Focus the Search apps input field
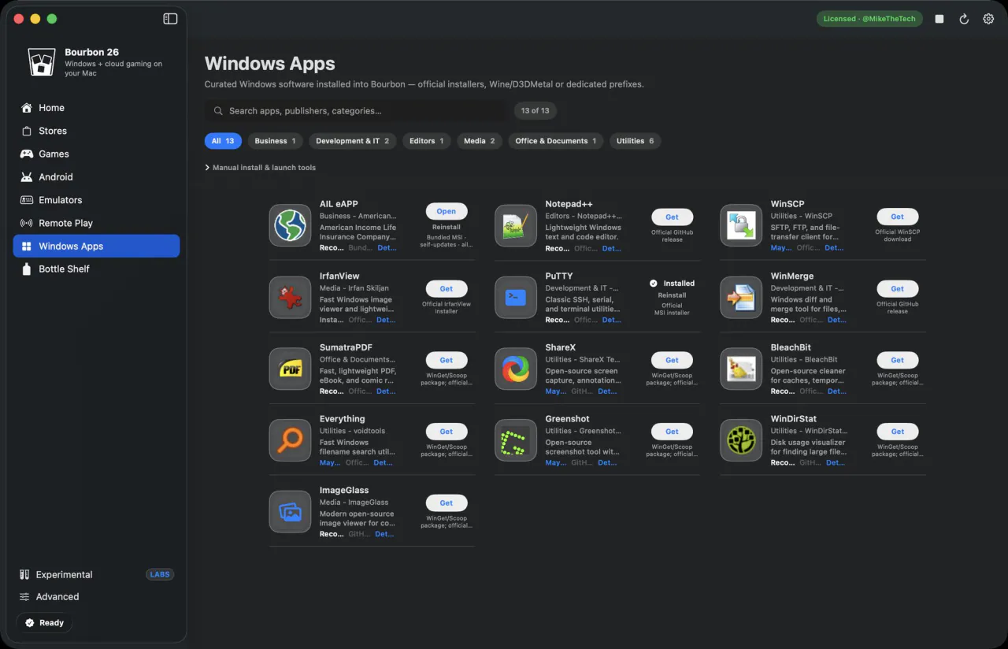 click(355, 111)
